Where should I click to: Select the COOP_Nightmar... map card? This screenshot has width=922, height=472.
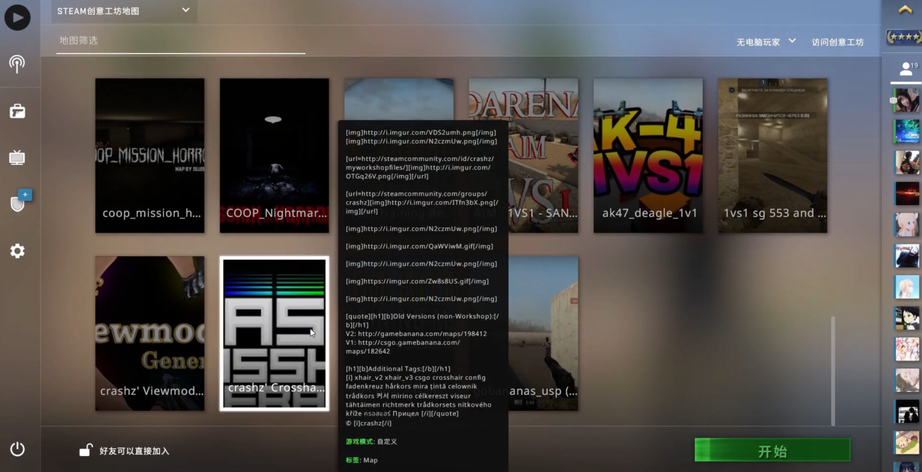tap(274, 156)
